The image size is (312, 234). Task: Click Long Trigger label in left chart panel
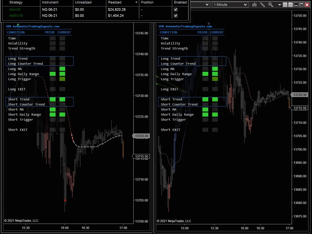[20, 79]
